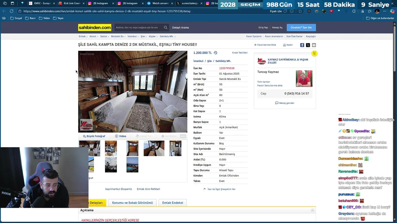
Task: Open Gayrimenkul Ekspertiz link
Action: pos(118,189)
